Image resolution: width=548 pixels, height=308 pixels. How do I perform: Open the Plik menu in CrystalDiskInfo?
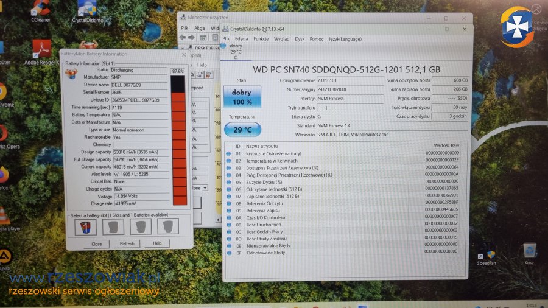point(226,39)
